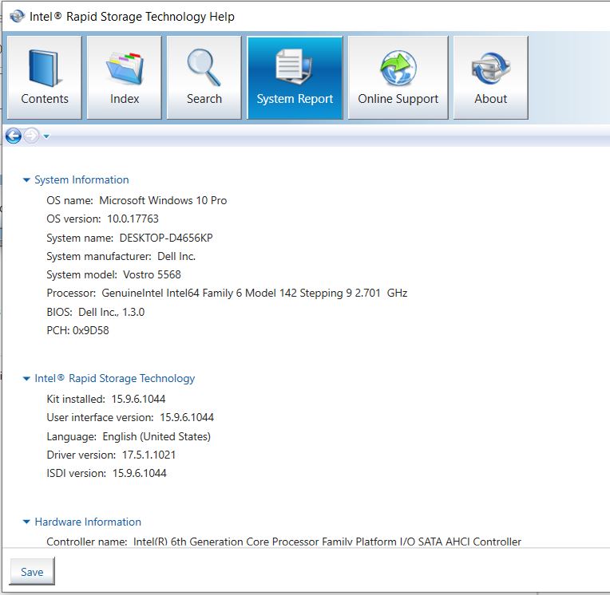
Task: Open the navigation history dropdown arrow
Action: click(x=46, y=136)
